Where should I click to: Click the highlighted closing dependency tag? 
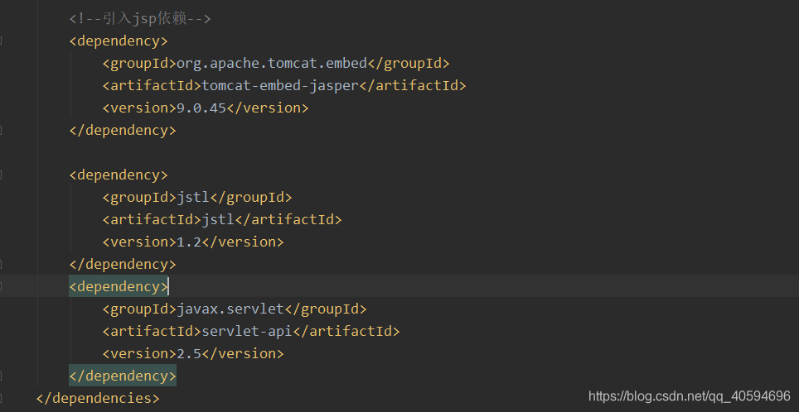(x=123, y=376)
